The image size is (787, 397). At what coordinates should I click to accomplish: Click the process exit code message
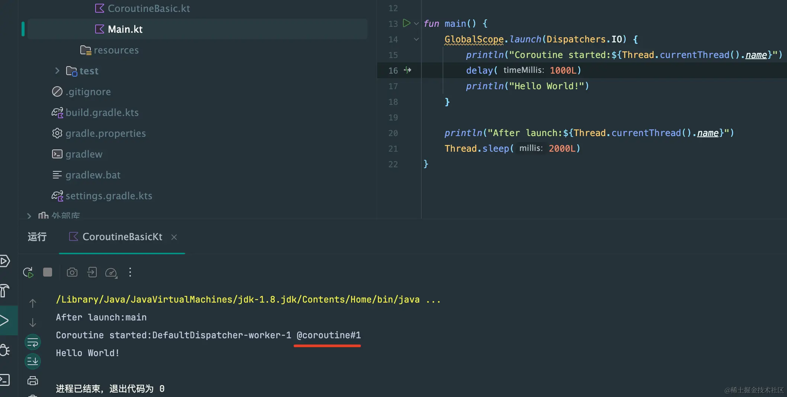click(x=110, y=388)
